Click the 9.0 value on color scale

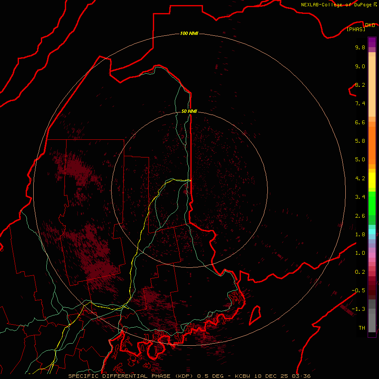click(x=360, y=66)
